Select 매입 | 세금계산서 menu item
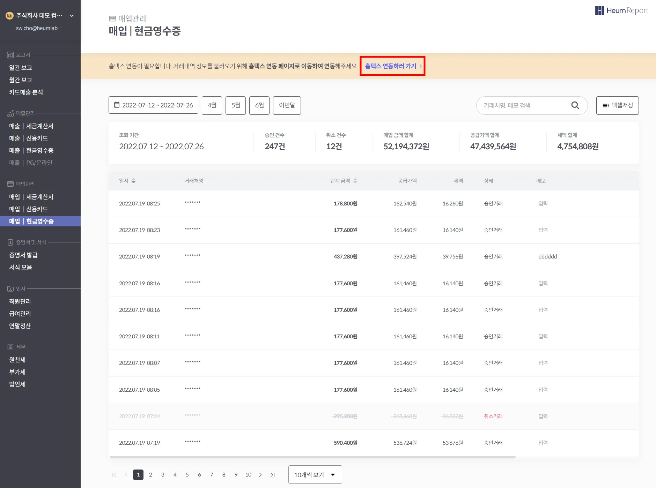This screenshot has width=656, height=488. pyautogui.click(x=31, y=197)
